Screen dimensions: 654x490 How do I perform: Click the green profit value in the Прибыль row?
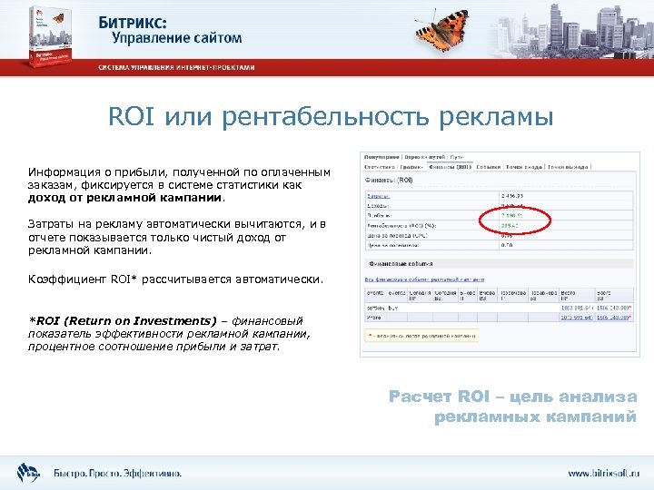[511, 216]
